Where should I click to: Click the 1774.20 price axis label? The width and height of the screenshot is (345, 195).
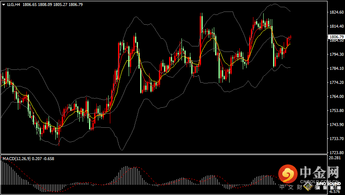337,83
